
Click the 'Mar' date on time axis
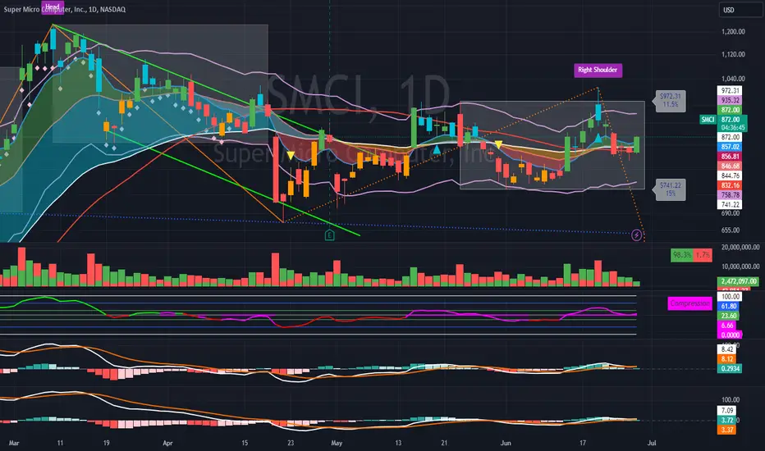[14, 443]
